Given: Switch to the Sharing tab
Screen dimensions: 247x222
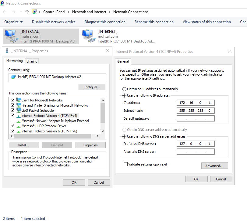Looking at the screenshot, I should (x=32, y=61).
